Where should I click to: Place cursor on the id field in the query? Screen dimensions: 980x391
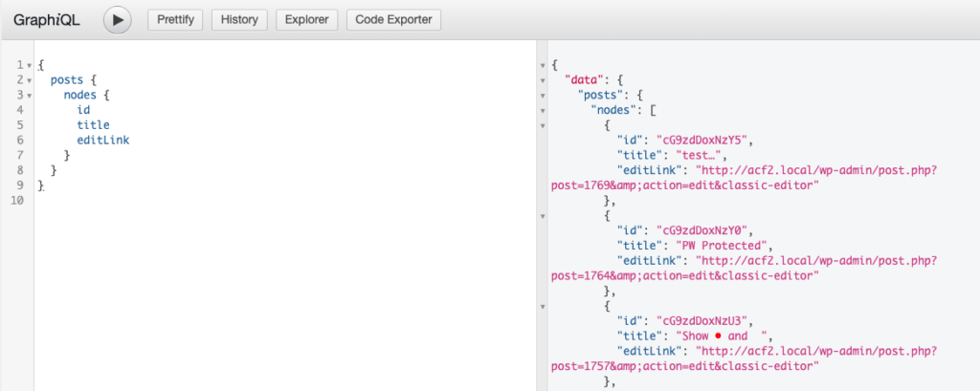[84, 110]
